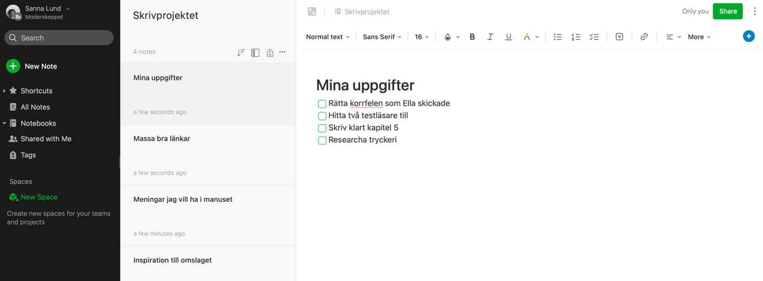Click the Mina uppgifter note title
The width and height of the screenshot is (763, 281).
[x=365, y=85]
